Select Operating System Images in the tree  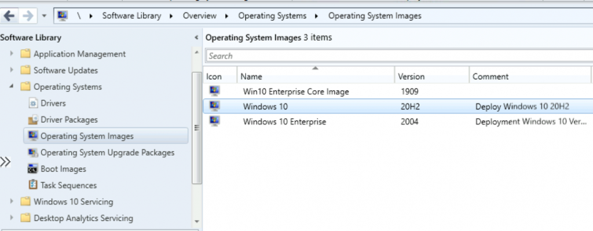(x=106, y=135)
